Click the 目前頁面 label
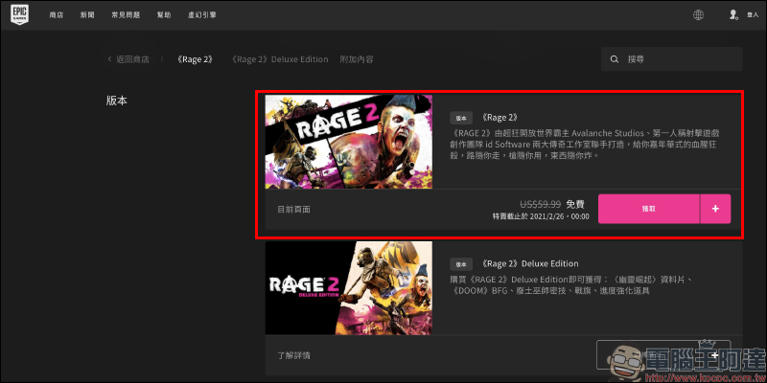This screenshot has width=767, height=383. (x=293, y=209)
